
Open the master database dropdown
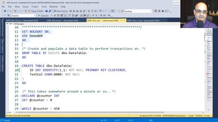tap(34, 16)
